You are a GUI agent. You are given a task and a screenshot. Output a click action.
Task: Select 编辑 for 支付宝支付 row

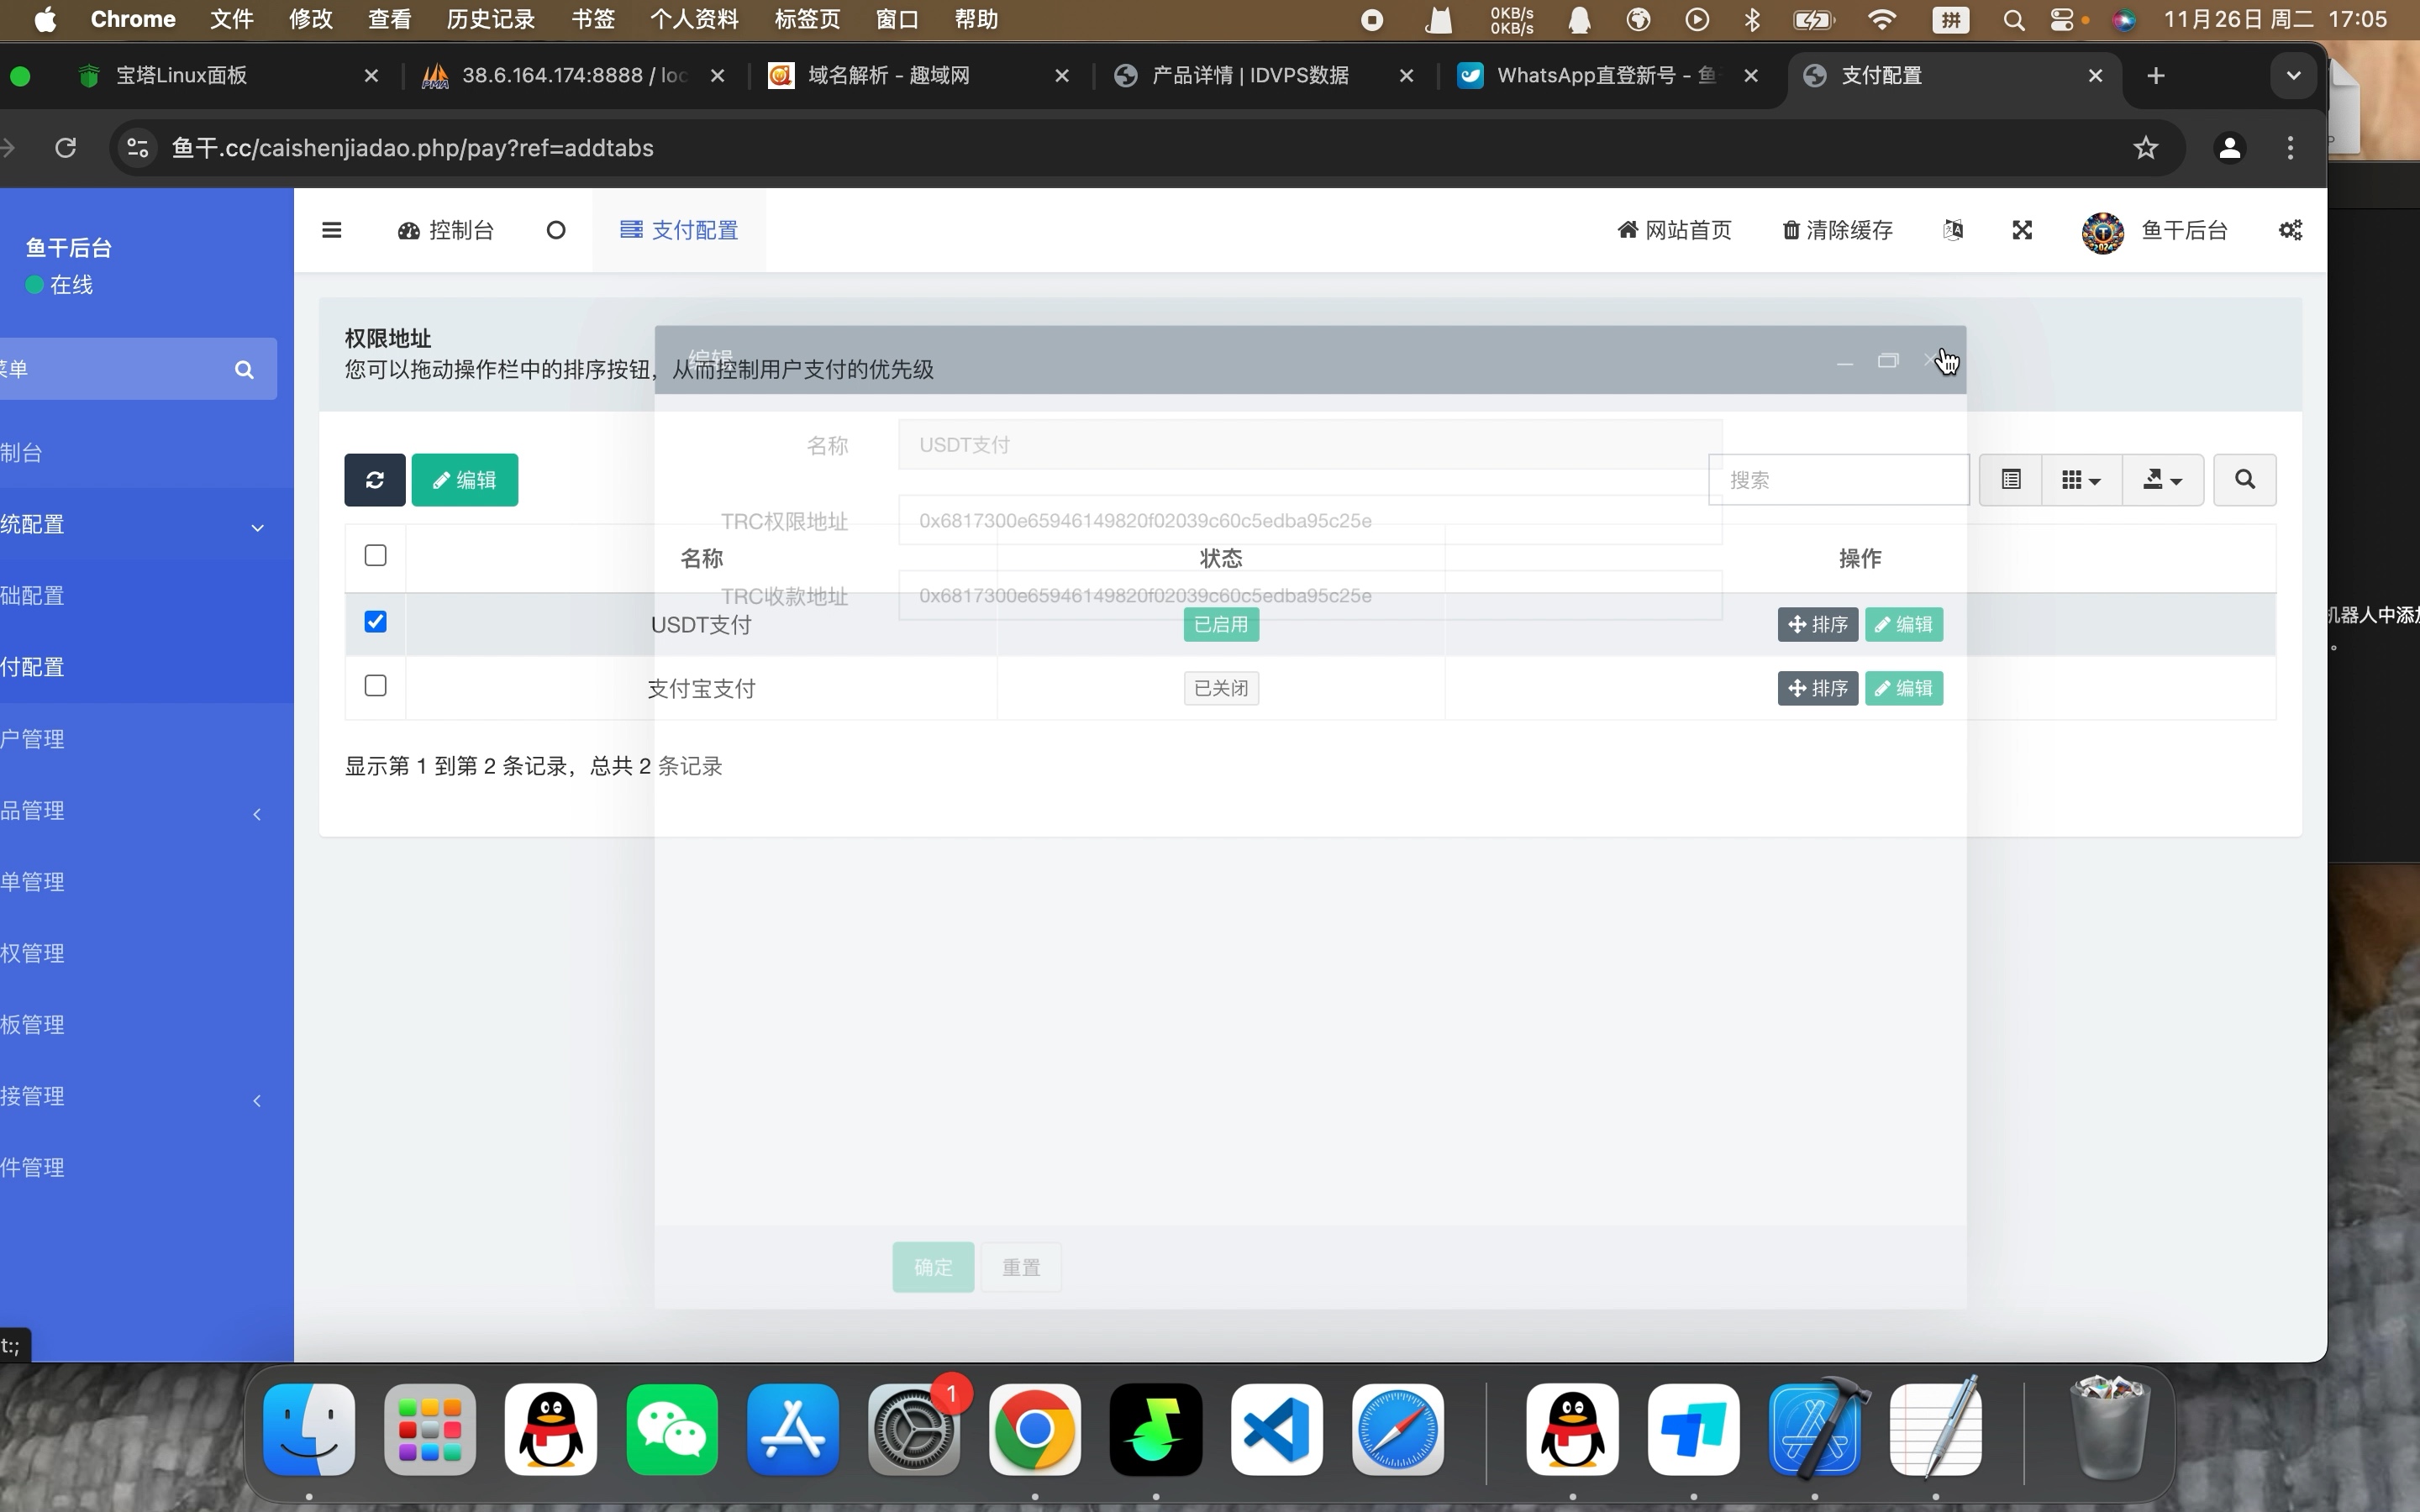[x=1902, y=686]
